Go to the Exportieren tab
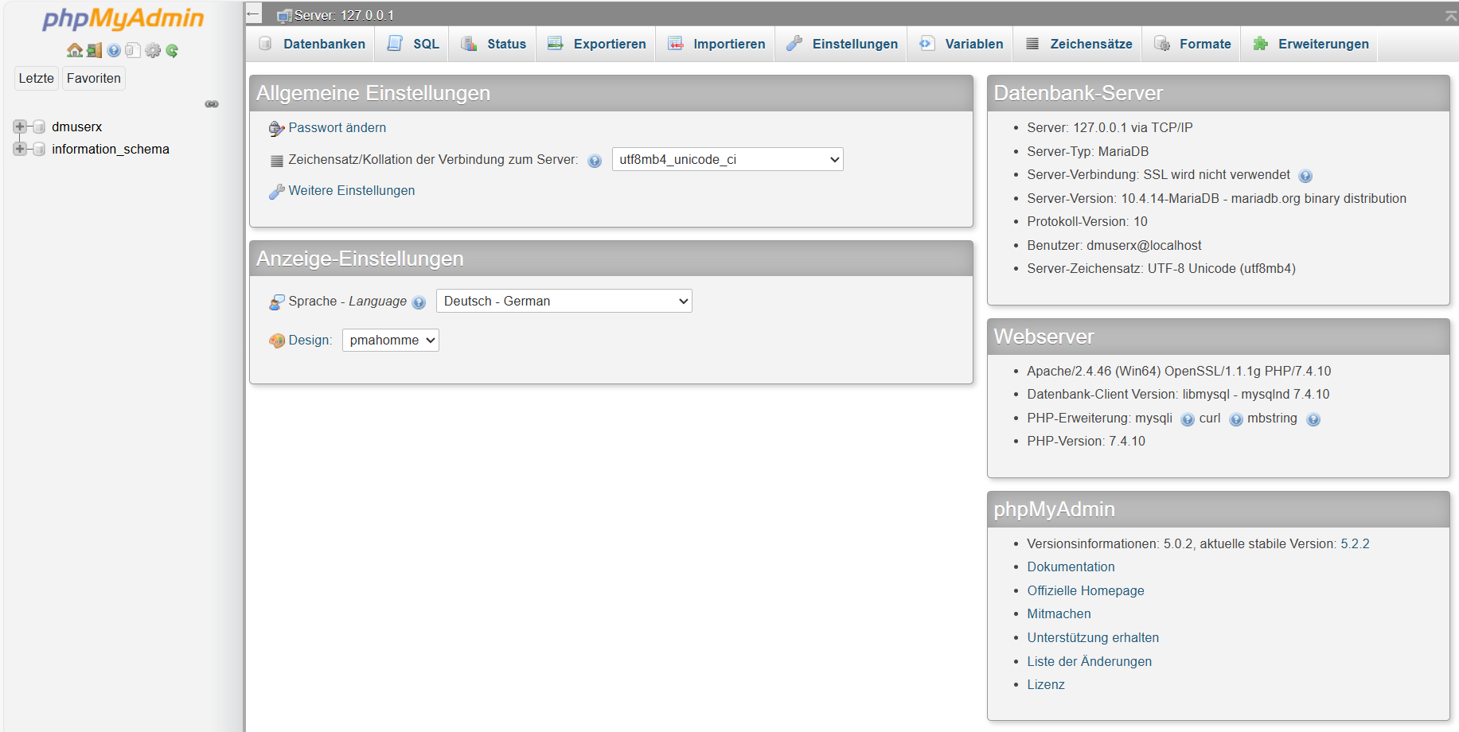Viewport: 1459px width, 732px height. tap(597, 44)
